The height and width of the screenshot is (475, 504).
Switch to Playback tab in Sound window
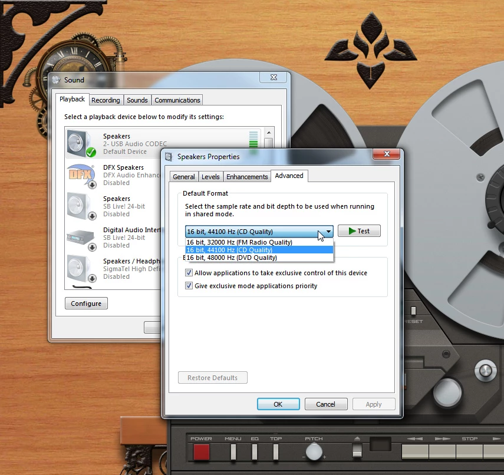72,99
